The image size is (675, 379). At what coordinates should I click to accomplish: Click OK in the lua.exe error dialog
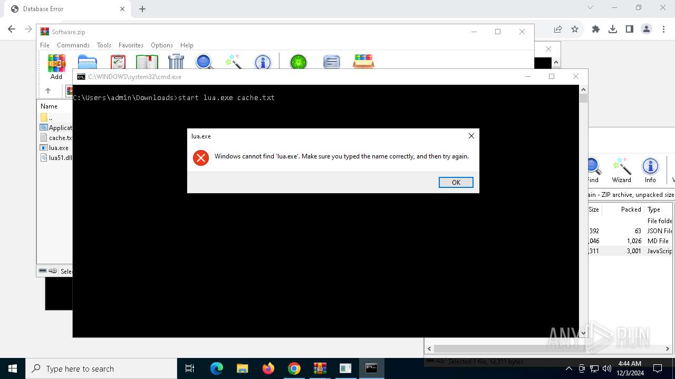(456, 182)
